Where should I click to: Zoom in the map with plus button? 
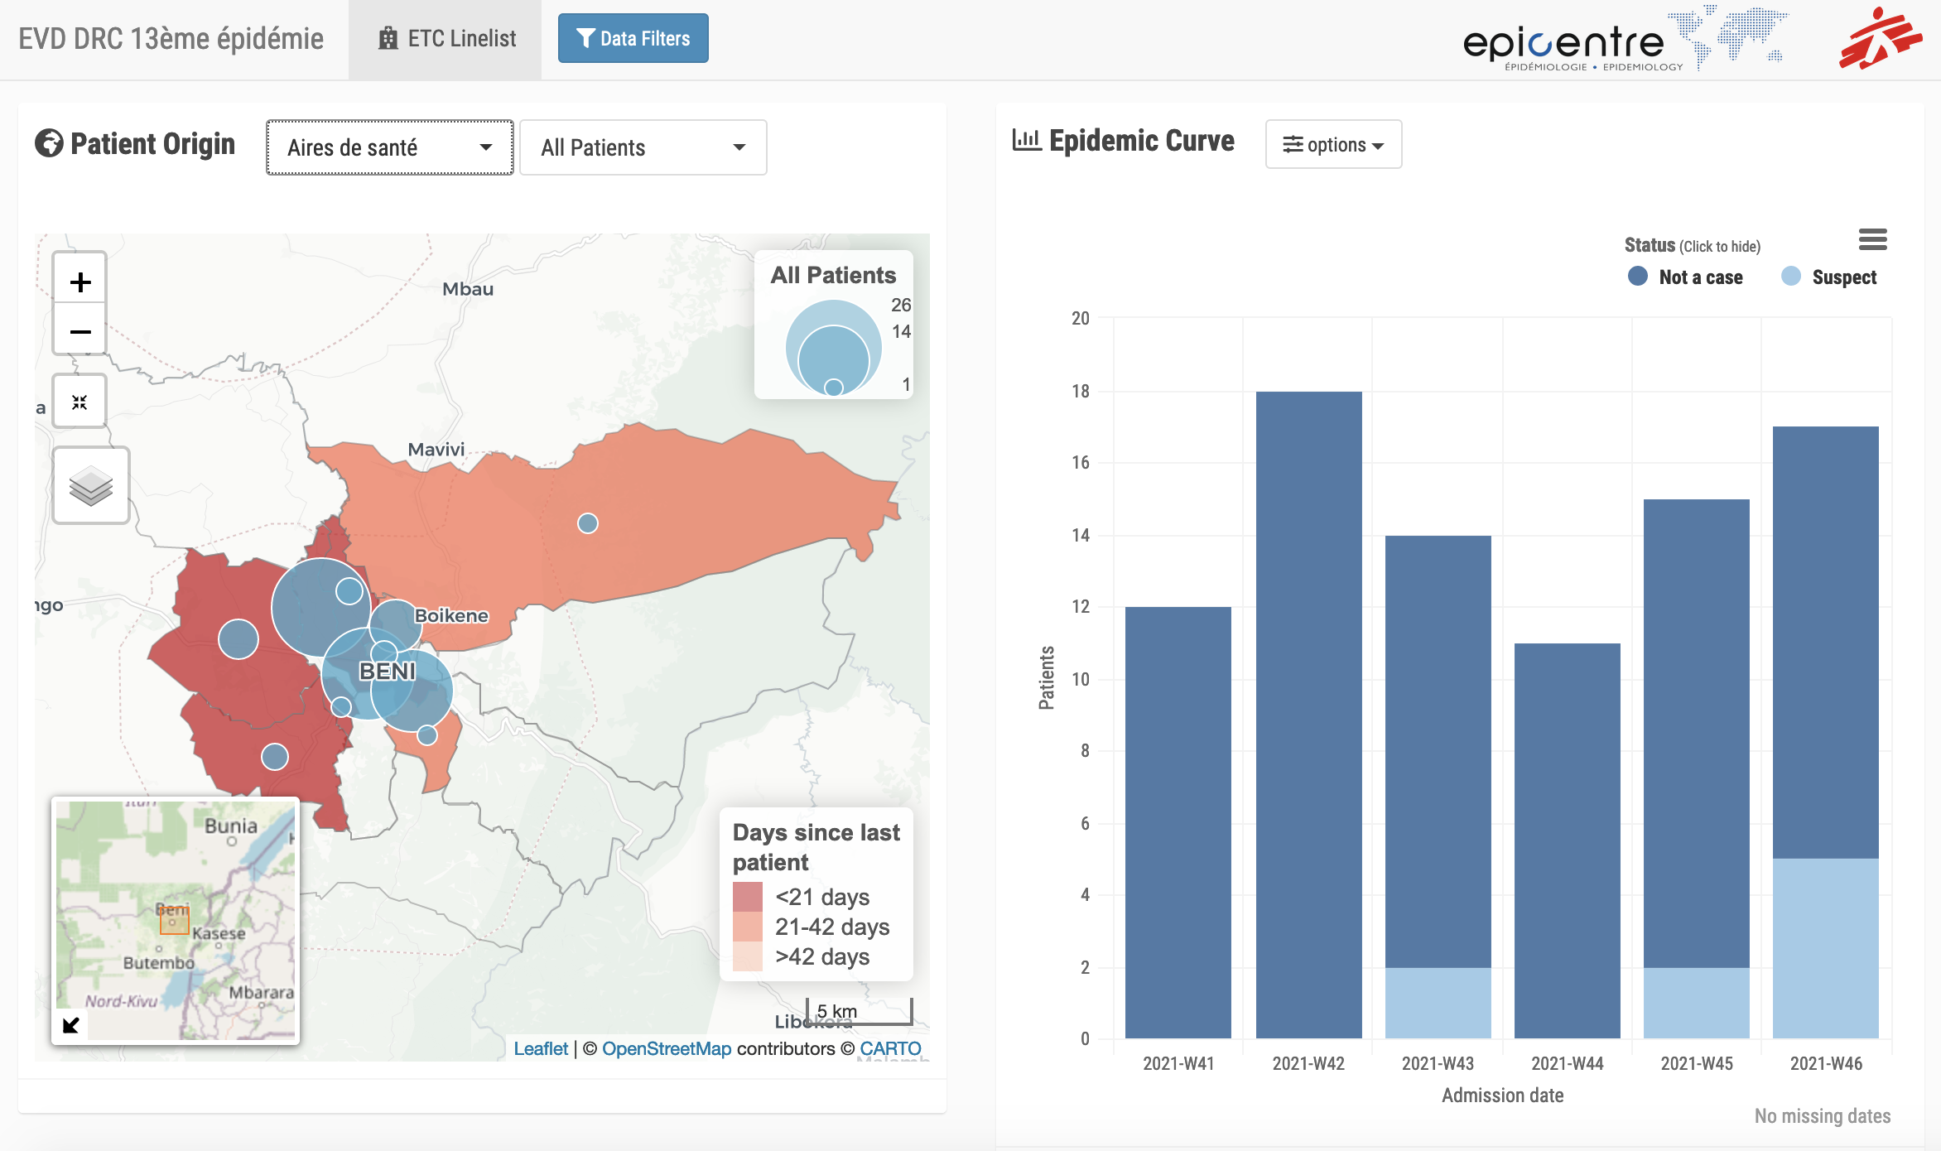[80, 282]
